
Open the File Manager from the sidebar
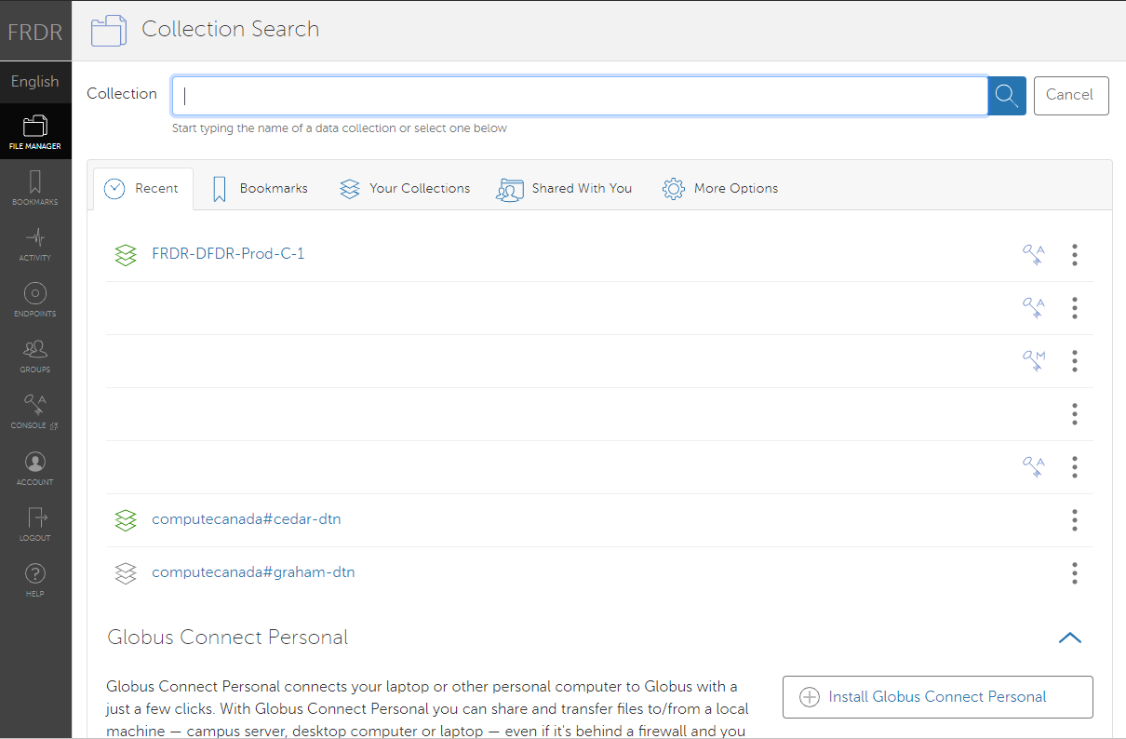(x=35, y=131)
